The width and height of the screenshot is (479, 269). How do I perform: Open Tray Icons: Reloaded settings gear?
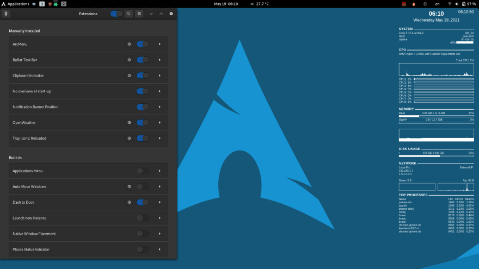129,138
